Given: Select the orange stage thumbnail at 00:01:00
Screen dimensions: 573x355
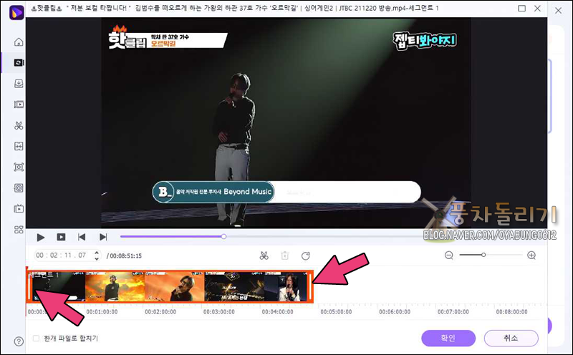Looking at the screenshot, I should [x=115, y=287].
